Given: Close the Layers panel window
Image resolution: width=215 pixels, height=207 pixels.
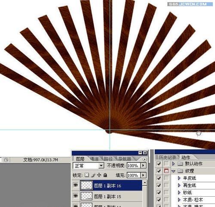Looking at the screenshot, I should tap(145, 153).
